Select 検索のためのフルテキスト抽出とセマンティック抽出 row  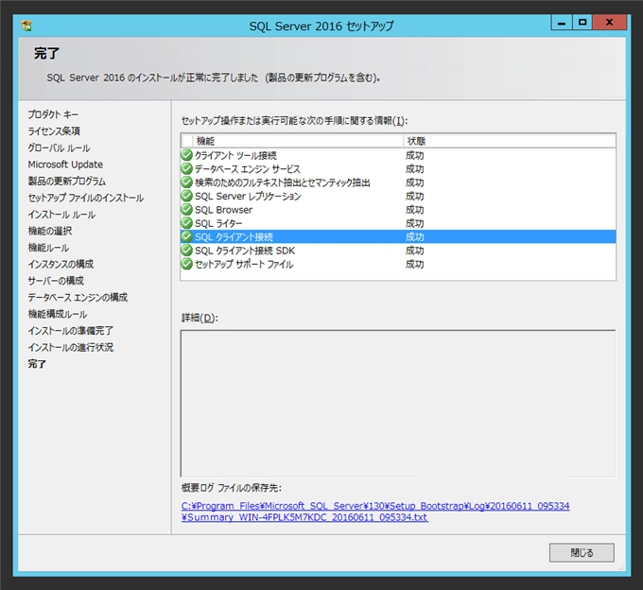click(x=283, y=182)
